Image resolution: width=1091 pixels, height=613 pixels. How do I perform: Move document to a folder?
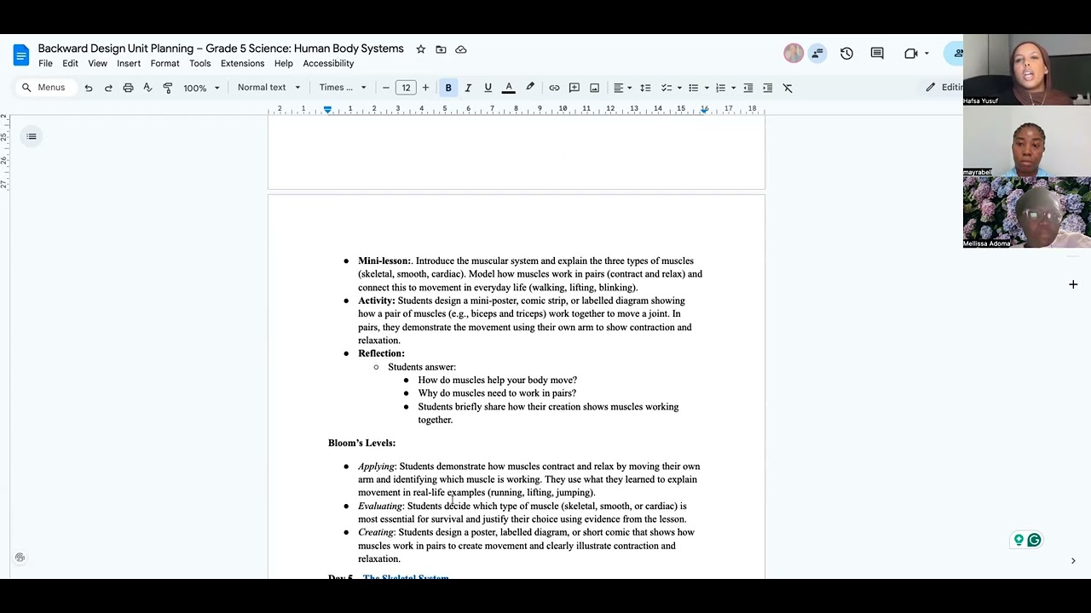(x=441, y=49)
